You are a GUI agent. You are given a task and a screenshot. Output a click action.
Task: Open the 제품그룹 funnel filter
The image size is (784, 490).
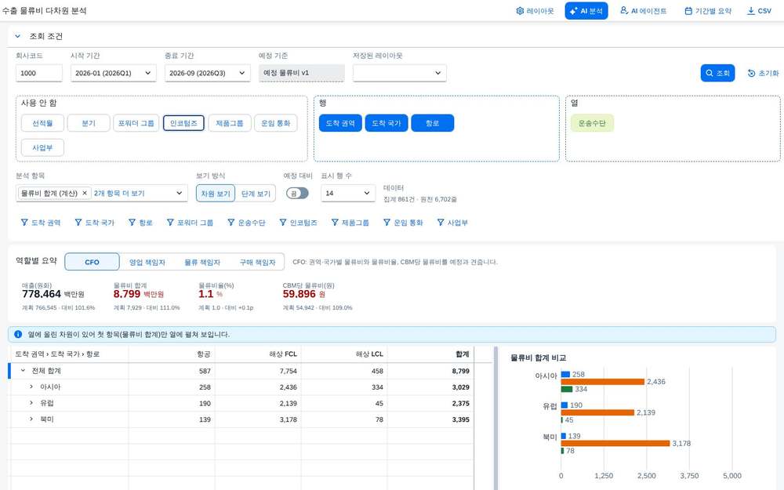coord(350,223)
